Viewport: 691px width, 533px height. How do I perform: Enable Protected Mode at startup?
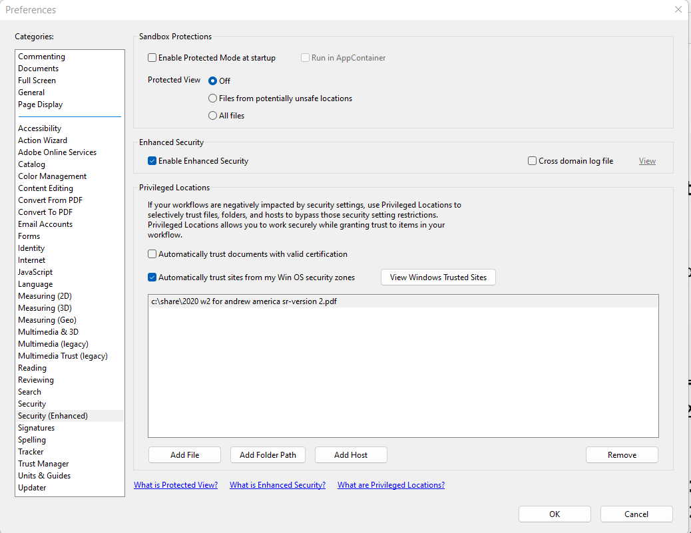tap(152, 57)
